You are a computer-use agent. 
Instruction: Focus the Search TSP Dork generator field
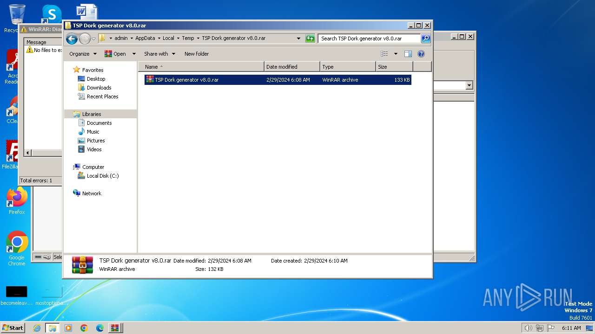click(x=370, y=39)
